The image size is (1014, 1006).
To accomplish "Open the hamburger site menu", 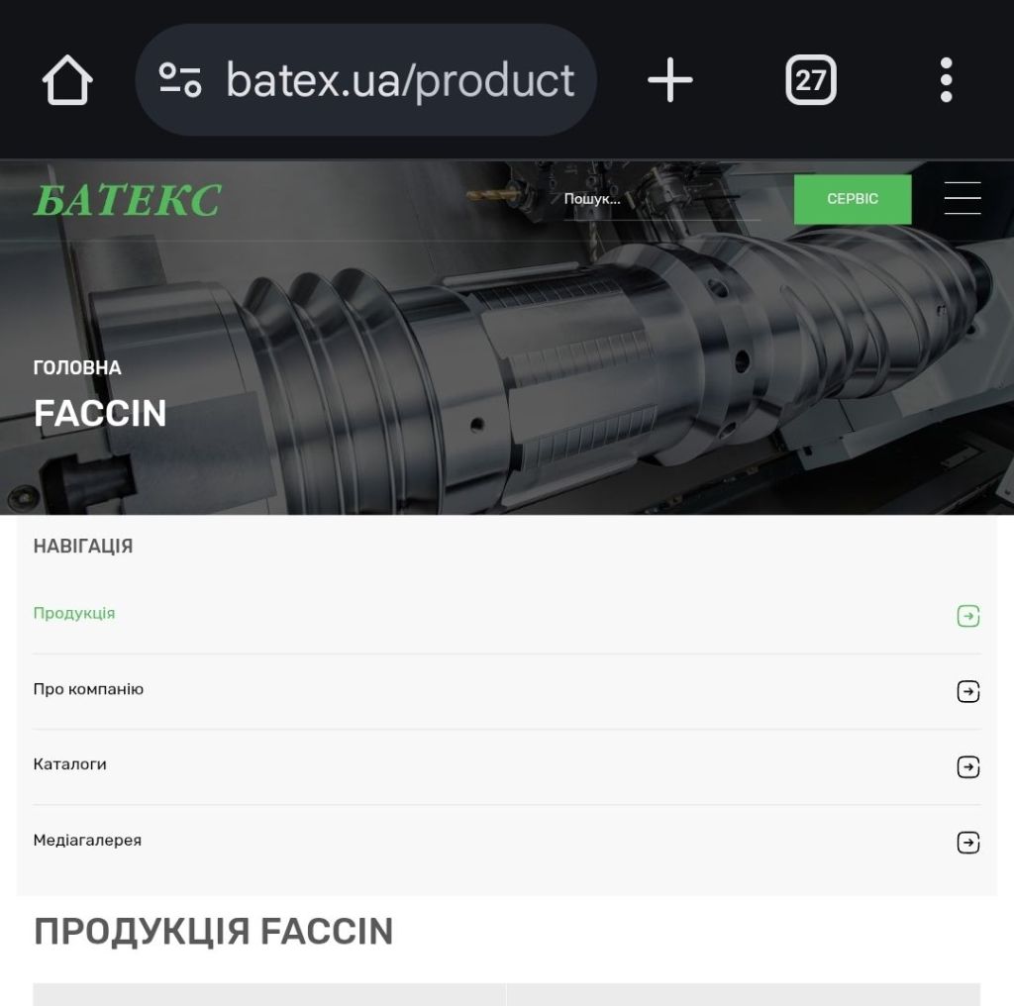I will tap(963, 198).
